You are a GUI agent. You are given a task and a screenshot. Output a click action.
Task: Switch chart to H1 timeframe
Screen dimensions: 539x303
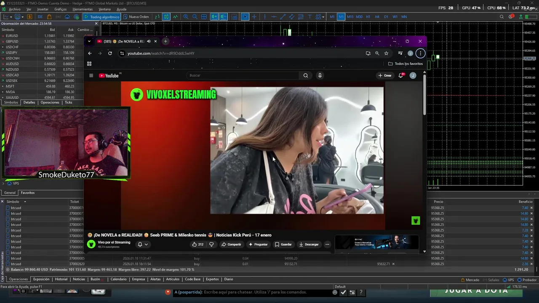point(368,17)
